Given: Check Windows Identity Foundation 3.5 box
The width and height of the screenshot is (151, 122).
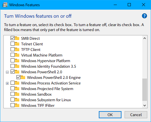Looking at the screenshot, I should tap(12, 66).
